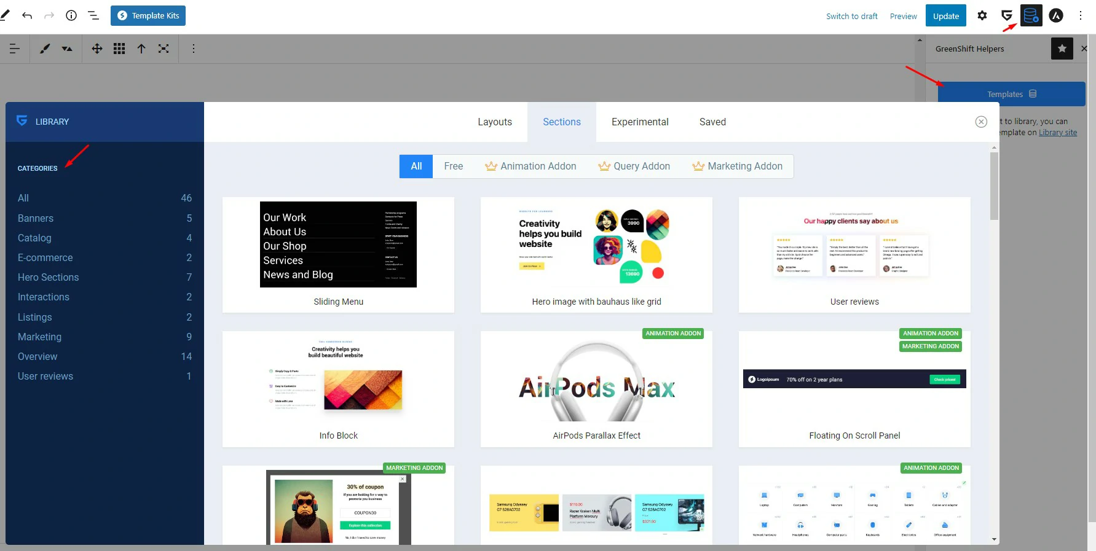1096x551 pixels.
Task: Open the GreenShift shield icon in top bar
Action: coord(1007,15)
